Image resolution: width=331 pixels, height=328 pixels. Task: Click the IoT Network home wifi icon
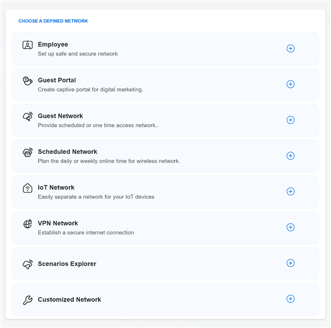28,188
